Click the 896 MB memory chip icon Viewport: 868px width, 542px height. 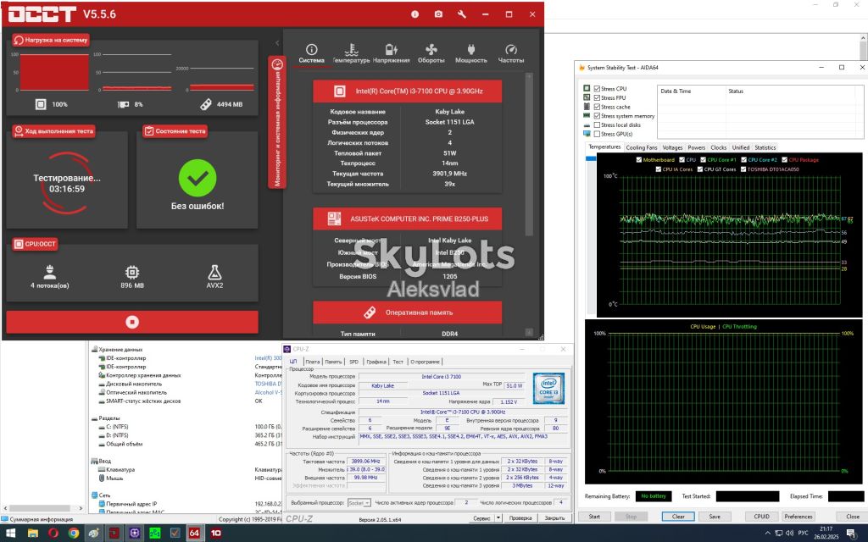tap(132, 272)
